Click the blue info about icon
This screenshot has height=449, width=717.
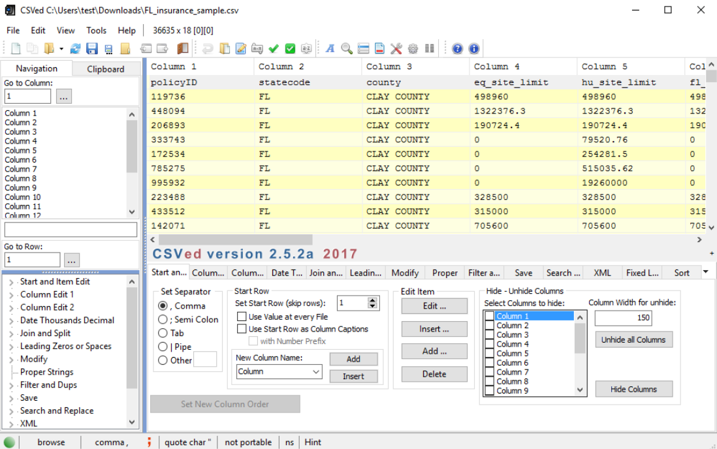tap(474, 49)
